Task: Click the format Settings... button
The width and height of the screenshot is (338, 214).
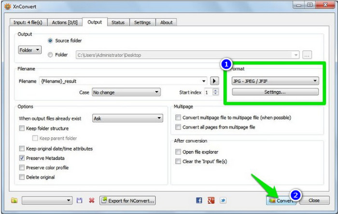Action: pyautogui.click(x=275, y=92)
